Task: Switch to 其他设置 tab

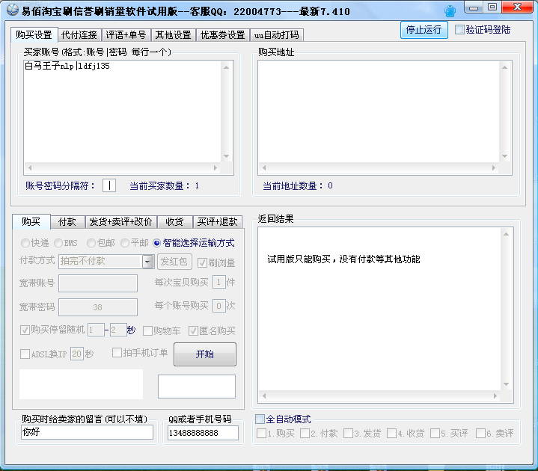Action: [x=174, y=34]
